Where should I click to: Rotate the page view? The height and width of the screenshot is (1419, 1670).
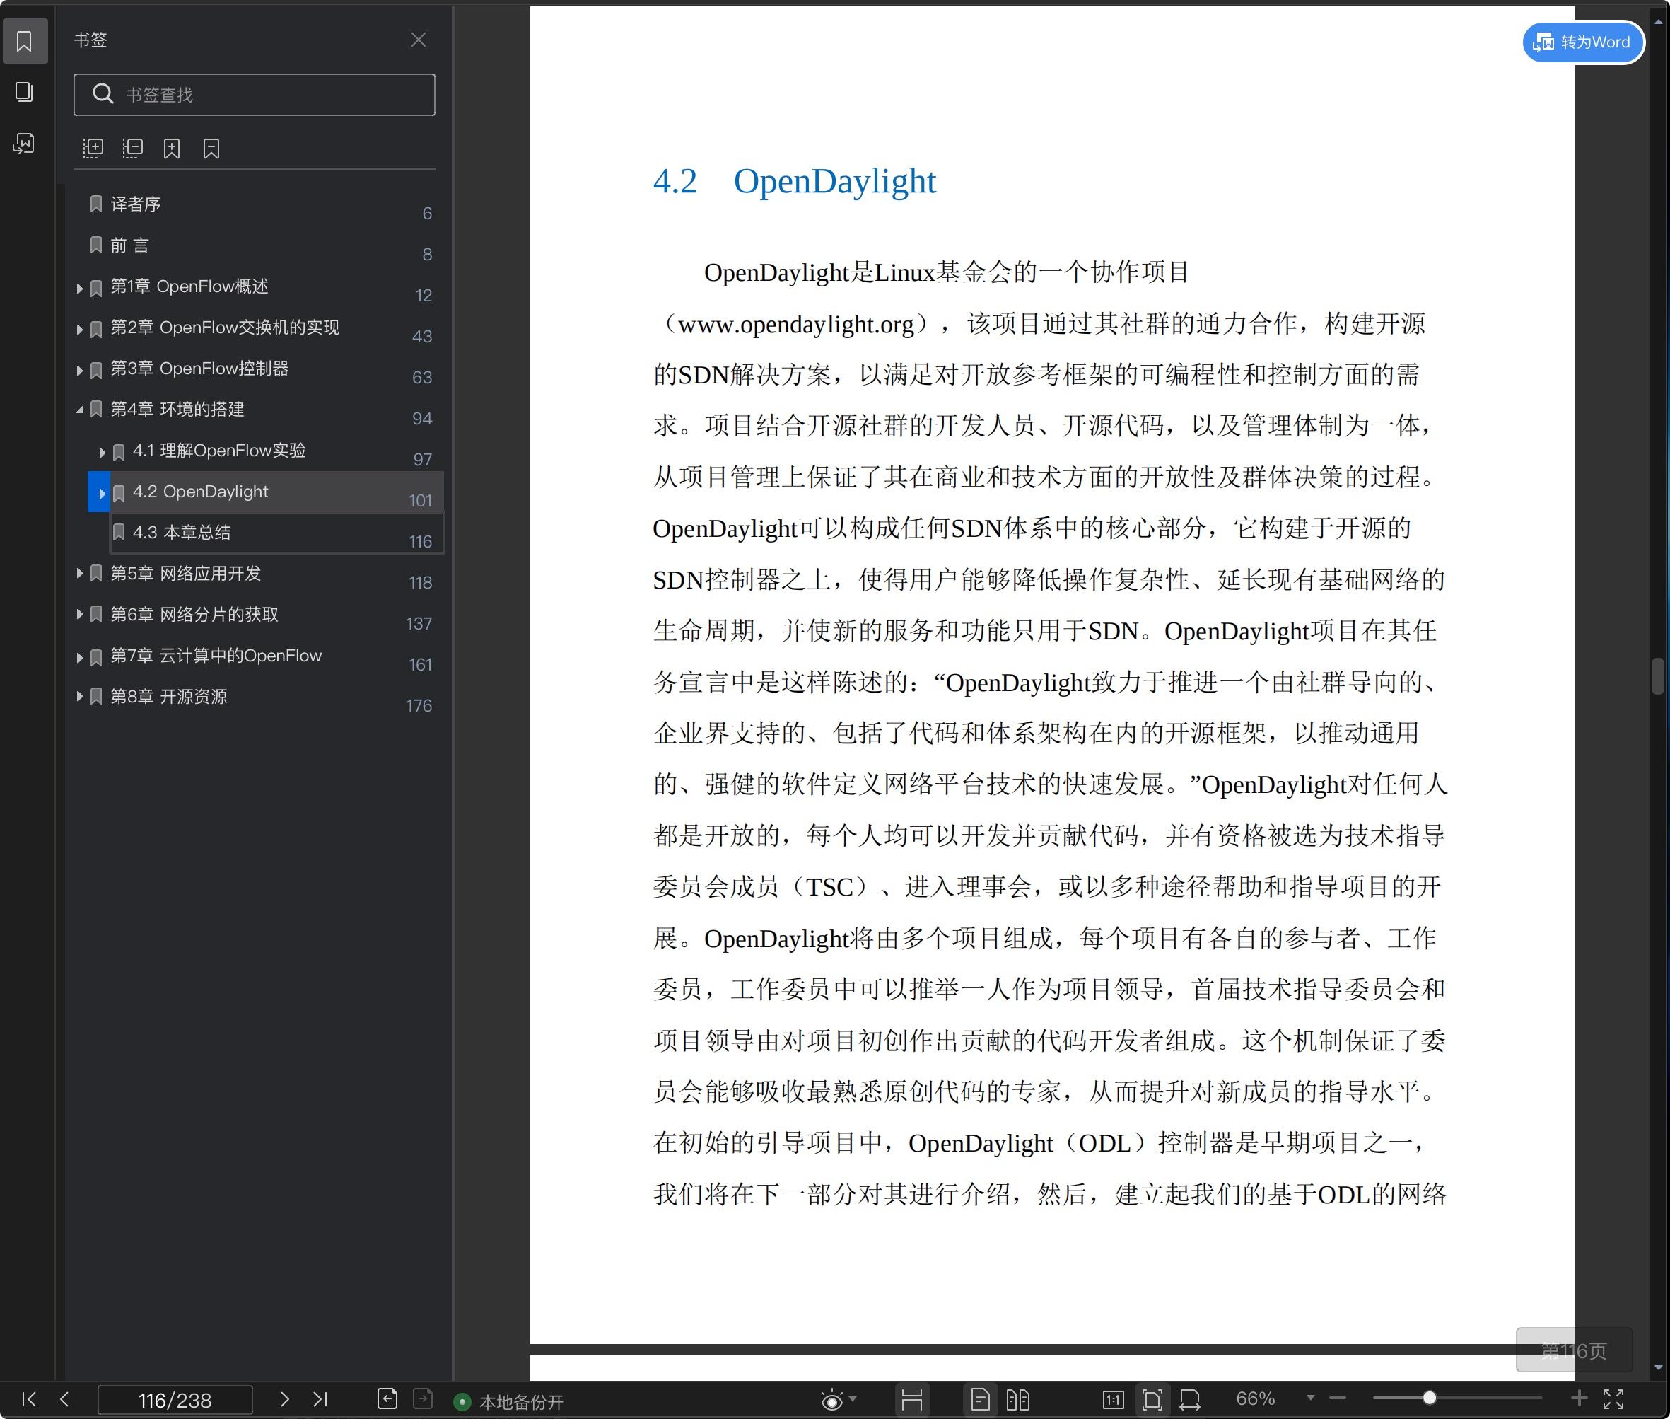(1190, 1400)
